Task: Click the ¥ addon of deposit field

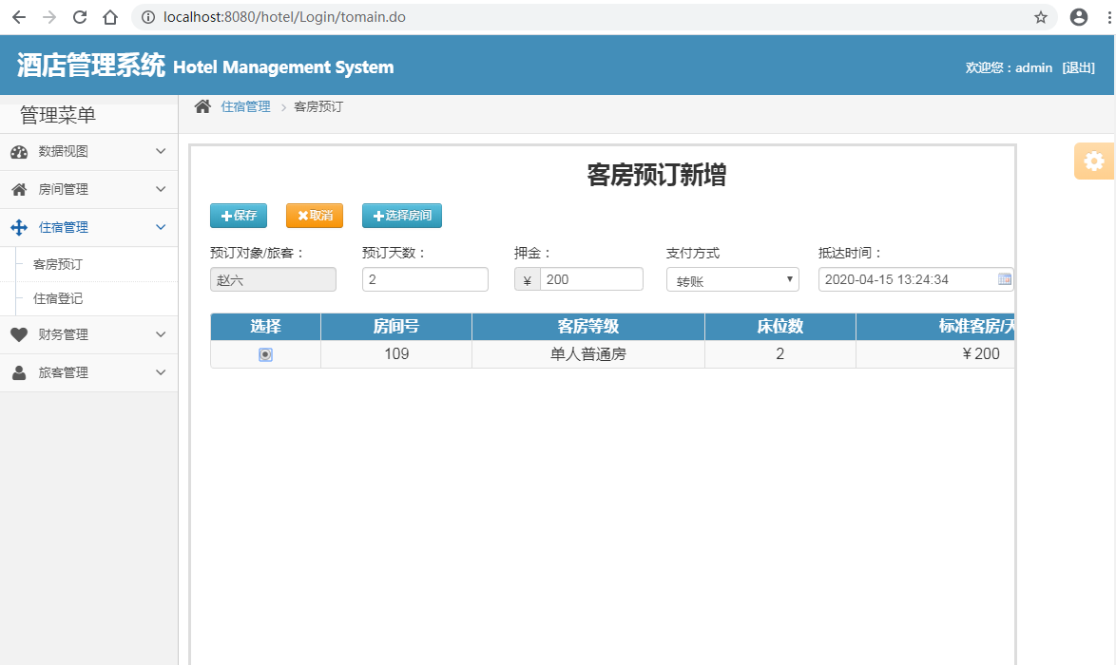Action: (528, 279)
